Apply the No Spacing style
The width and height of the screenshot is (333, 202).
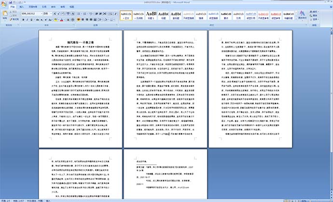click(139, 15)
